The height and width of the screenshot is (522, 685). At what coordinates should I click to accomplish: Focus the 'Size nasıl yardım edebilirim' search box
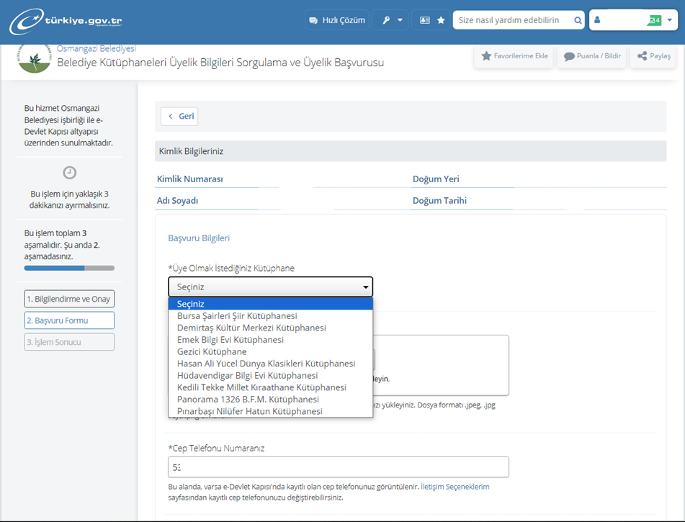click(511, 20)
